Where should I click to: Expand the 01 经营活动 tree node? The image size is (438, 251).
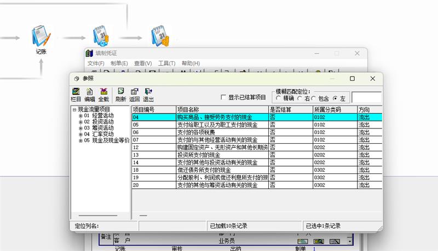80,116
